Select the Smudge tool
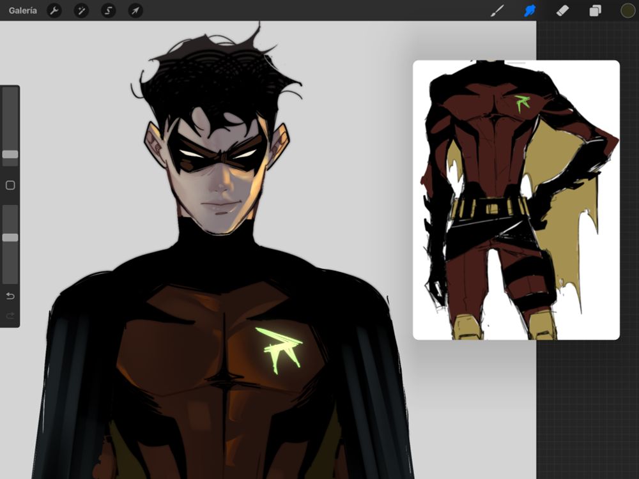This screenshot has height=479, width=639. click(x=530, y=11)
